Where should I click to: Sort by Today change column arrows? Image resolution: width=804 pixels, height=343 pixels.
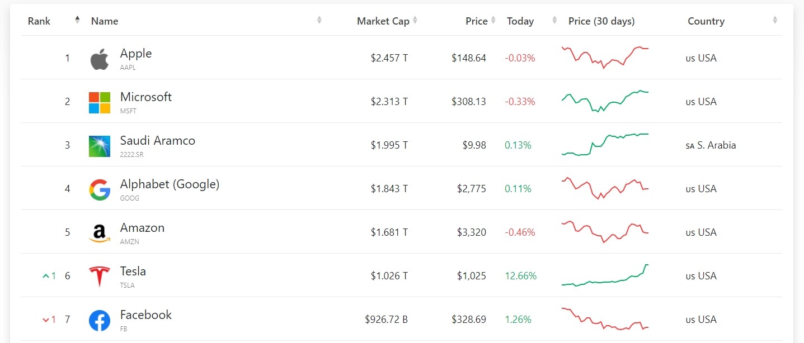coord(554,21)
